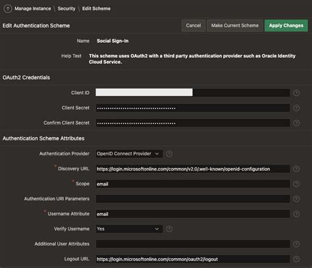Open the Authentication Provider dropdown
This screenshot has width=312, height=268.
[129, 153]
